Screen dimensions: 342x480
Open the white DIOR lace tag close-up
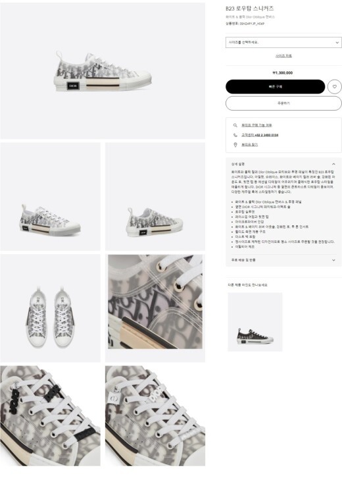pos(155,415)
